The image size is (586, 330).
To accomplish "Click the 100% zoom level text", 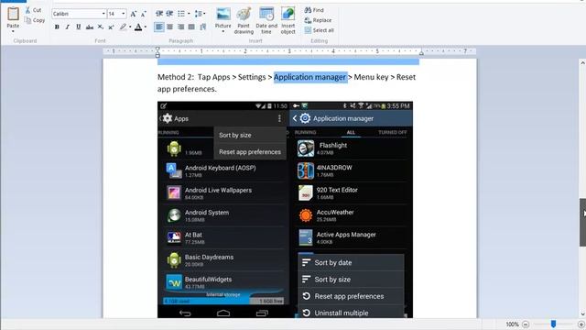I will click(x=512, y=324).
